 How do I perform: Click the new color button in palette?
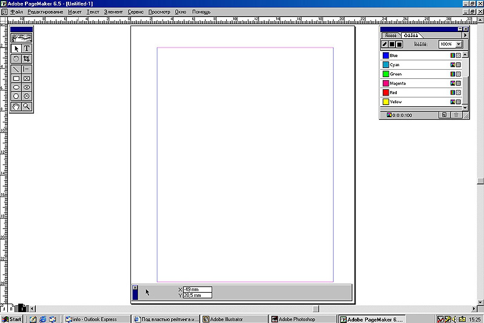445,115
